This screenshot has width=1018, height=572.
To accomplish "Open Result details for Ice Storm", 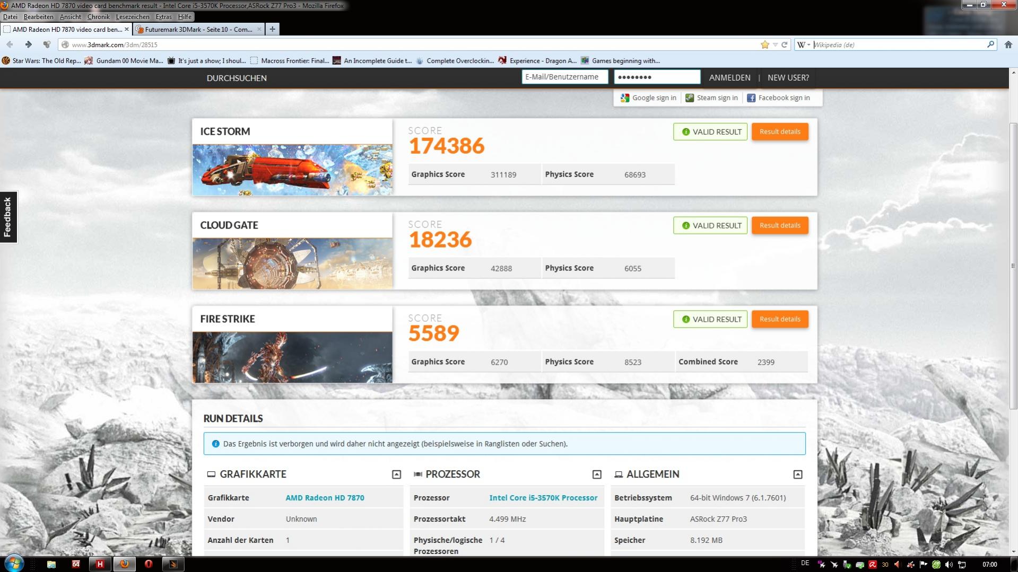I will coord(780,131).
